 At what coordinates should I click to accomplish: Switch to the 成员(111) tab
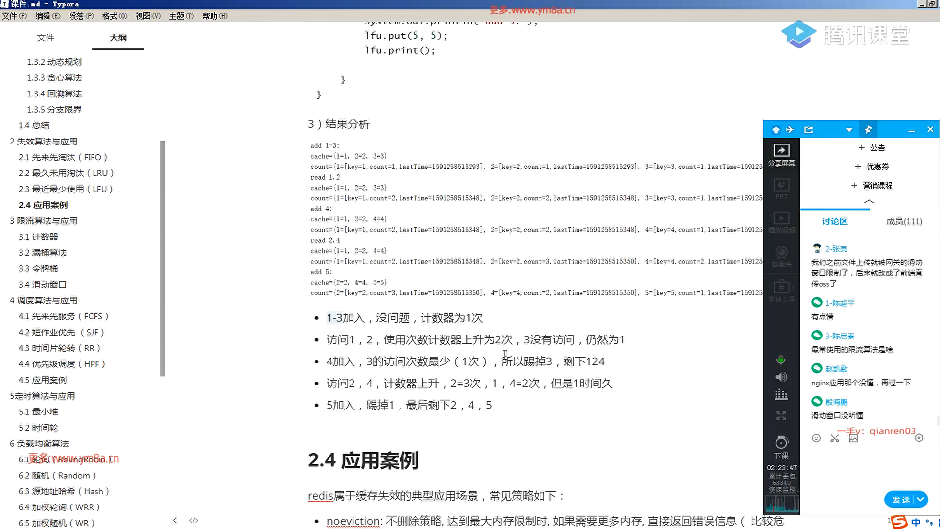pos(904,221)
